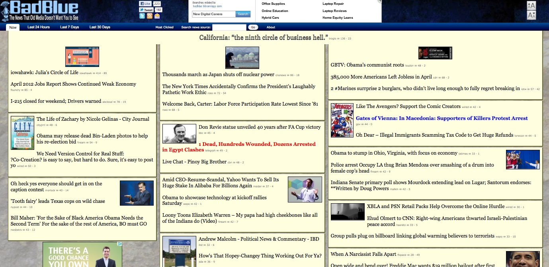Open Don Revie statue unveiled story

[260, 127]
